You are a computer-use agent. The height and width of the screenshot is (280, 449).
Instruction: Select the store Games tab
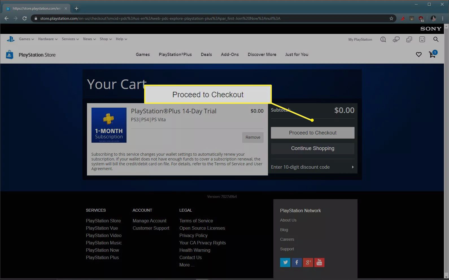coord(143,55)
